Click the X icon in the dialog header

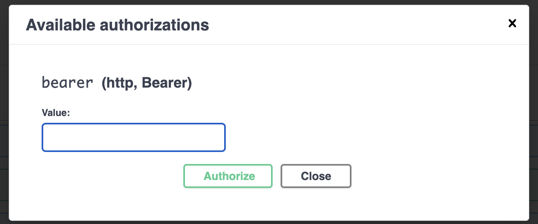(x=512, y=24)
